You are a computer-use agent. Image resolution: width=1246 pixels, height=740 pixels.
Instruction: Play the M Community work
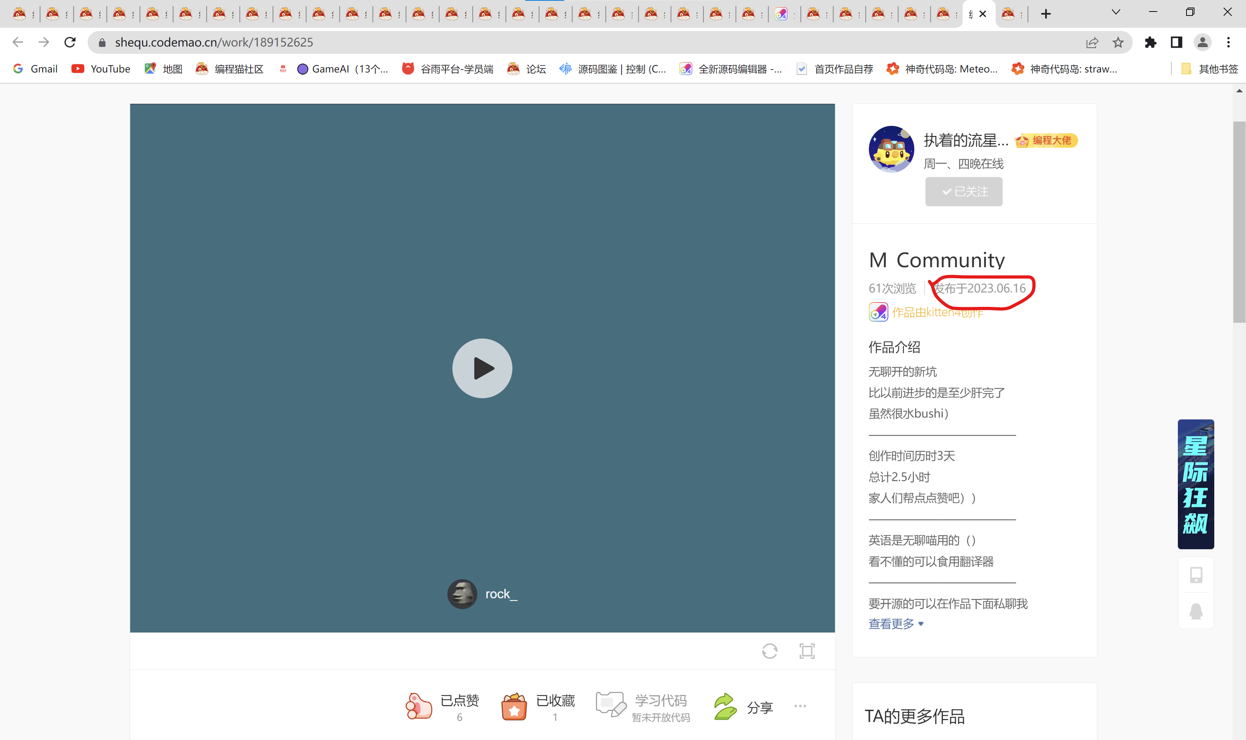click(482, 369)
